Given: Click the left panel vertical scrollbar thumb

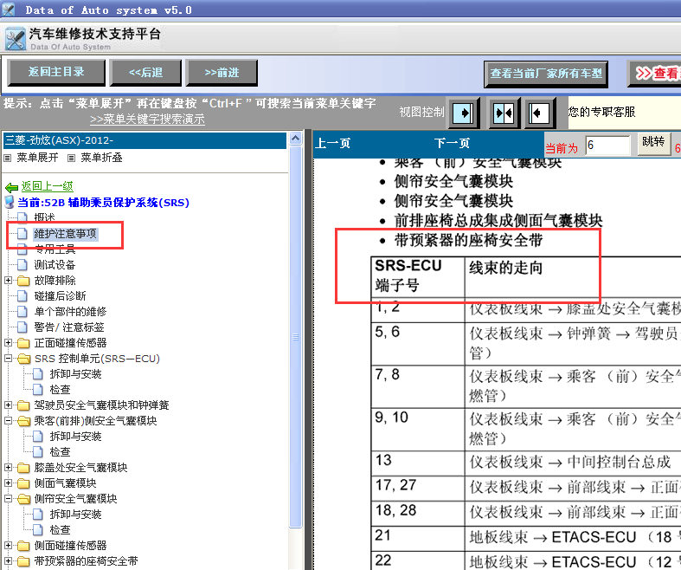Looking at the screenshot, I should (x=295, y=337).
